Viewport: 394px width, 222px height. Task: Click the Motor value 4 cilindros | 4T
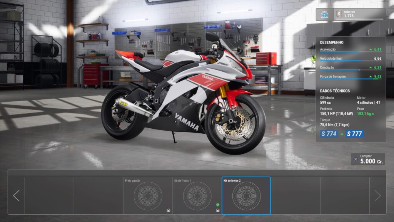pyautogui.click(x=369, y=103)
